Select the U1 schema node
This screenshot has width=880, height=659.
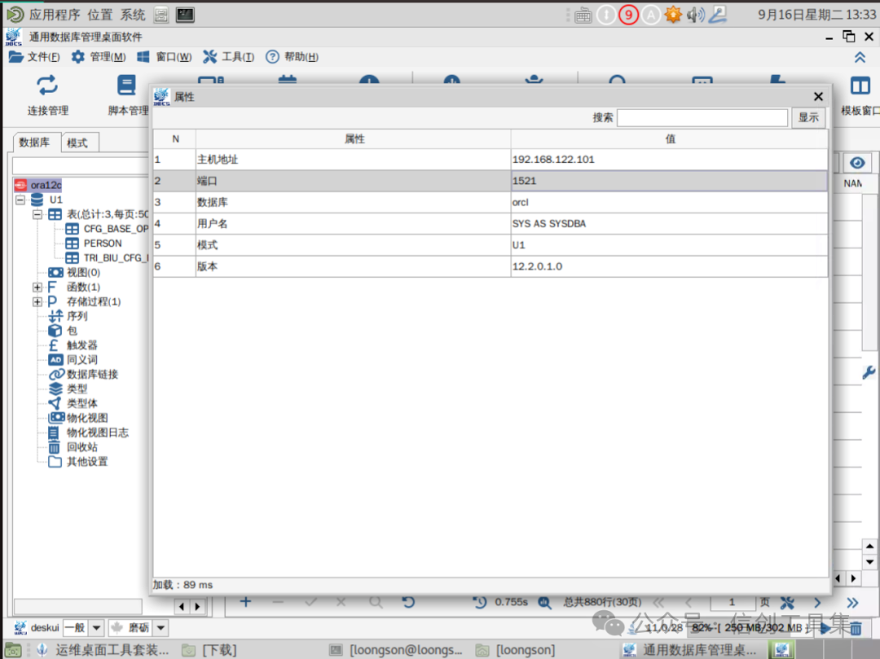pyautogui.click(x=55, y=200)
